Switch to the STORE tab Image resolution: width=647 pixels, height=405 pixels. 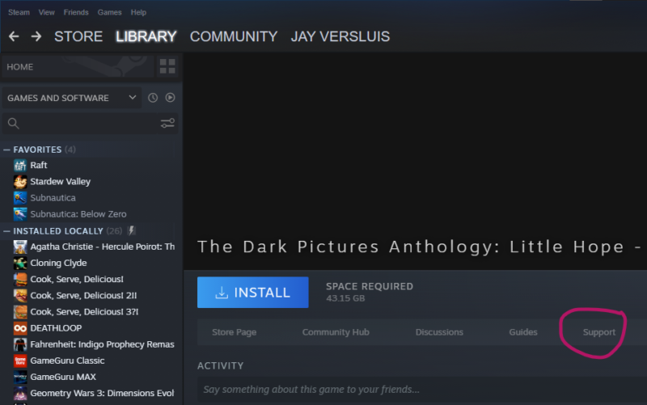78,36
